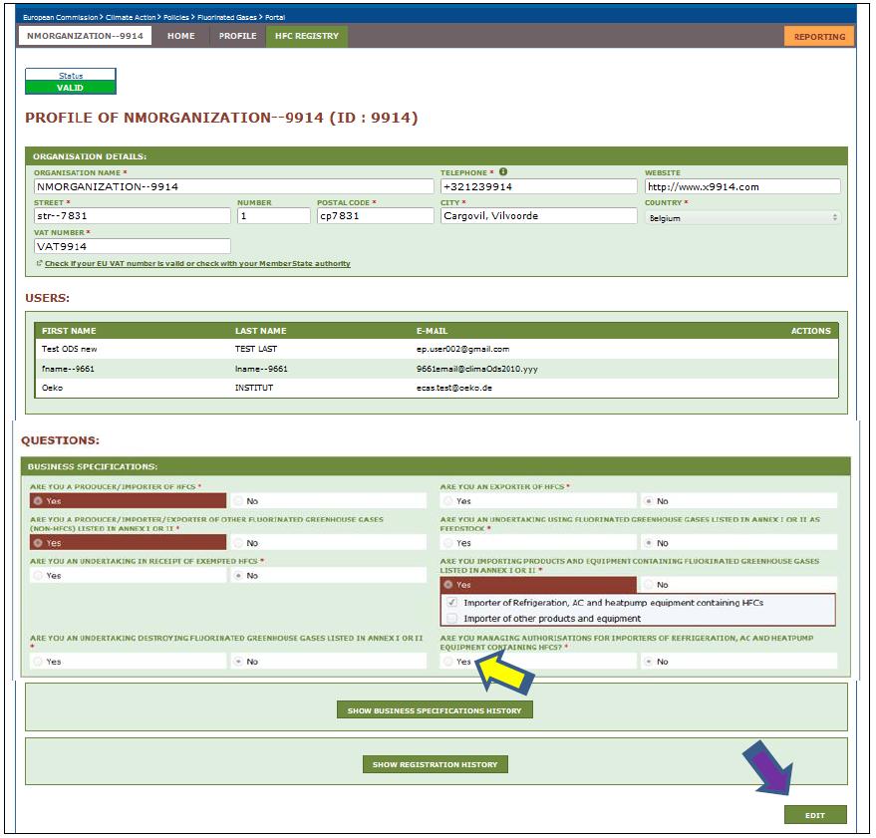Click the Street input field
The image size is (876, 838).
coord(132,215)
